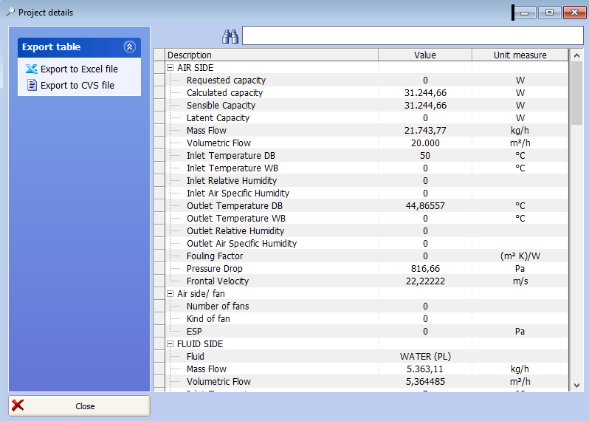The width and height of the screenshot is (589, 421).
Task: Click the red X icon on Close button
Action: [x=18, y=405]
